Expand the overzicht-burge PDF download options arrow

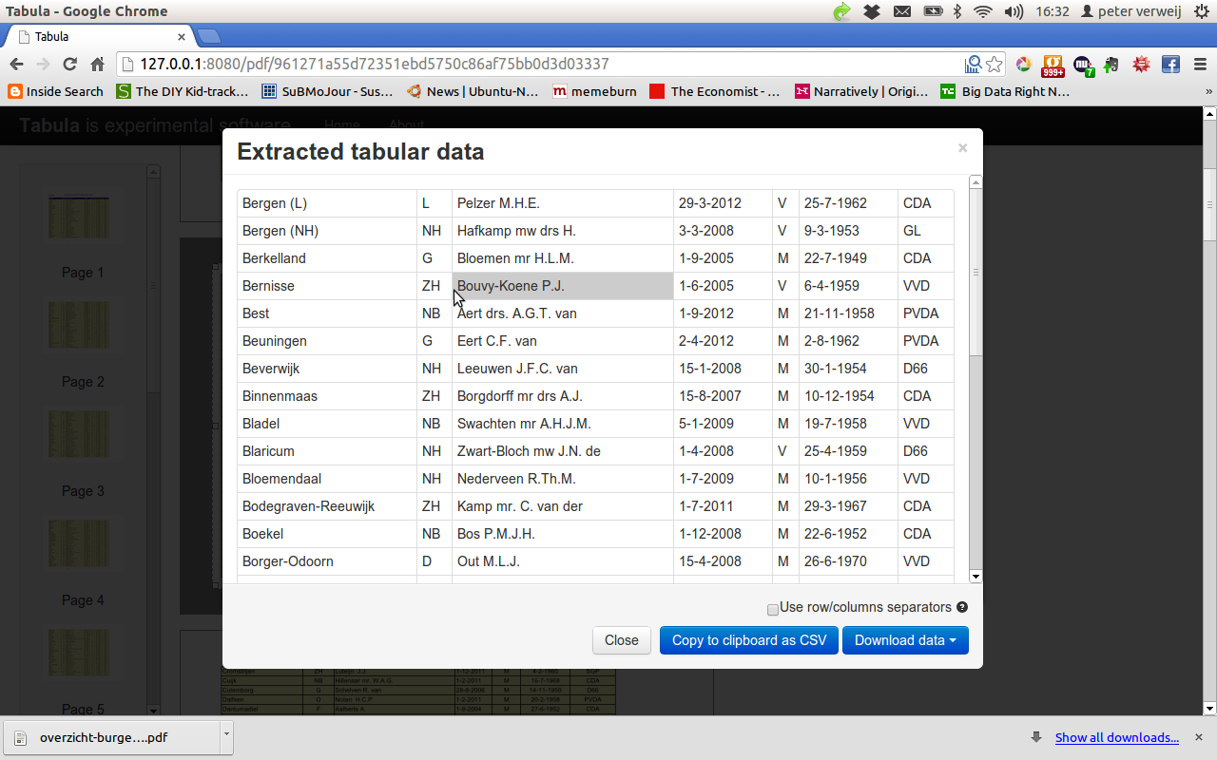point(224,736)
